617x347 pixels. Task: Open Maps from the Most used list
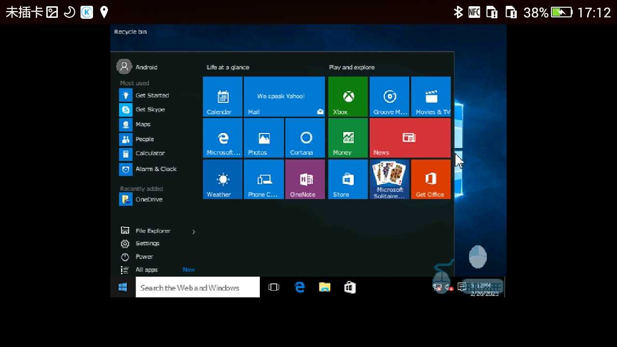pos(135,124)
